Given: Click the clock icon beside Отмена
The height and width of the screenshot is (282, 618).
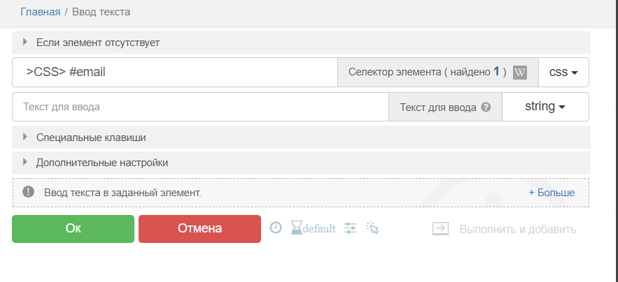Looking at the screenshot, I should point(276,228).
